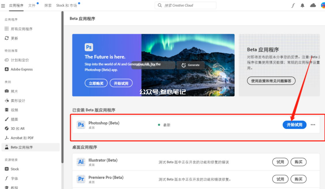Image resolution: width=325 pixels, height=189 pixels.
Task: Click 购买 for Premiere Pro (Beta)
Action: pyautogui.click(x=298, y=179)
